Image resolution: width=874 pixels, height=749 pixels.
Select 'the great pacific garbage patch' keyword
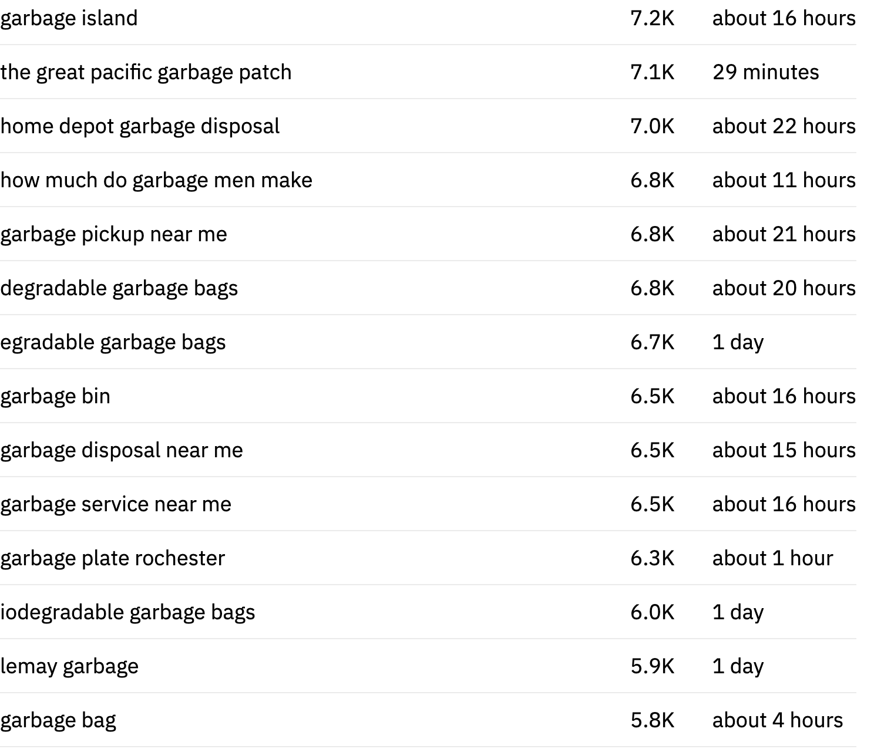(146, 73)
